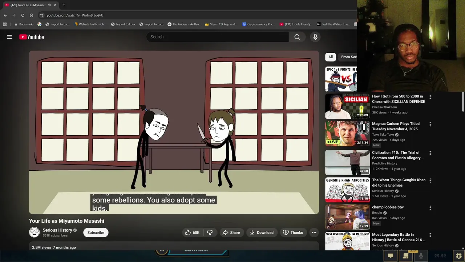Open the apps grid in bookmarks bar
Screen dimensions: 465x262
coord(5,24)
